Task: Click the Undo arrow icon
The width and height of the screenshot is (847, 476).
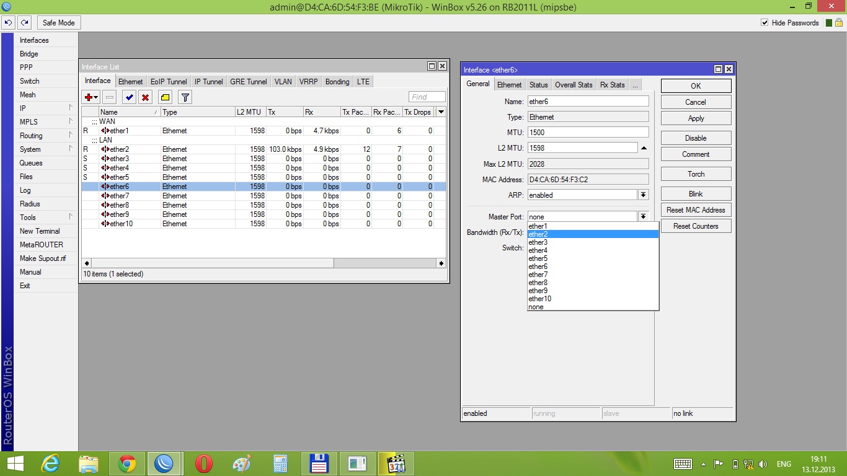Action: (9, 23)
